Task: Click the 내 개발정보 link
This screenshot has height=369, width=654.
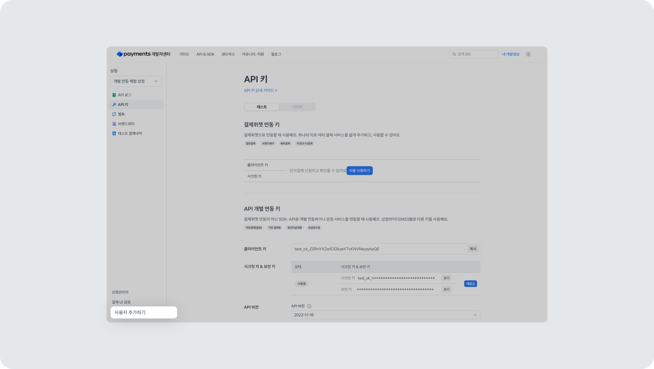Action: click(511, 54)
